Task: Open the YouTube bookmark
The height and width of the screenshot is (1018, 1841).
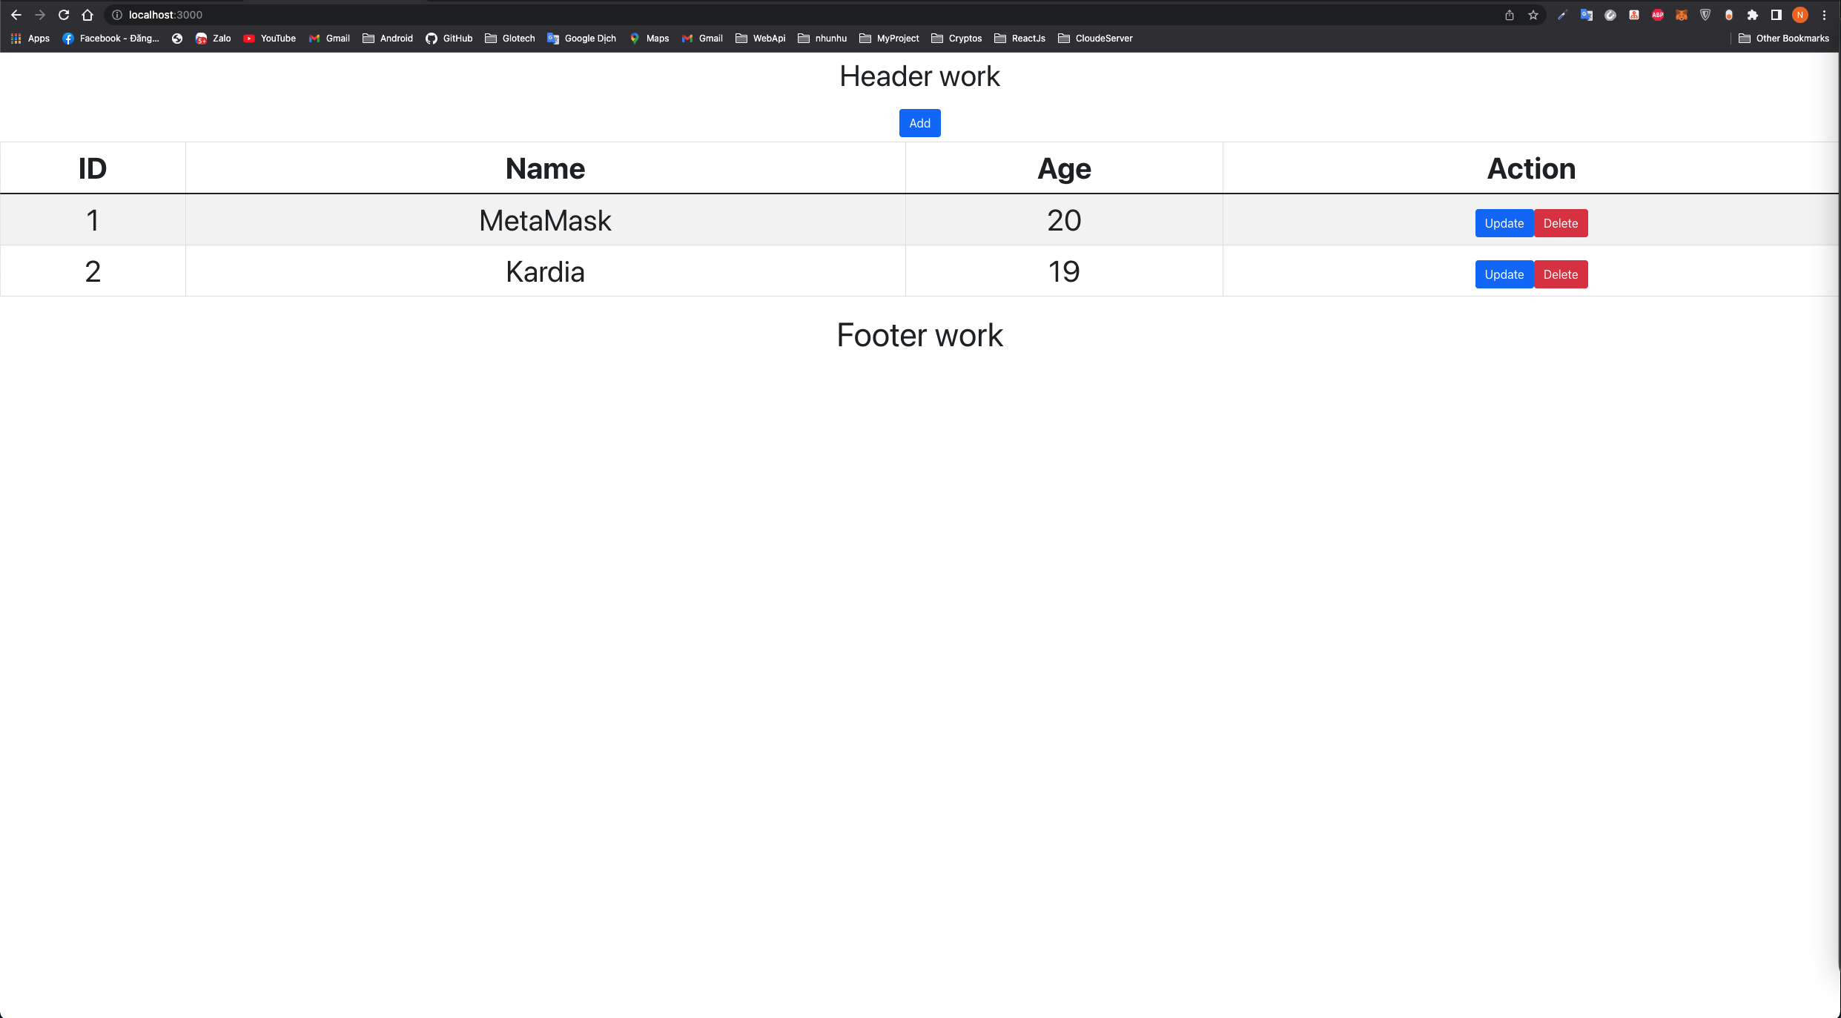Action: (270, 38)
